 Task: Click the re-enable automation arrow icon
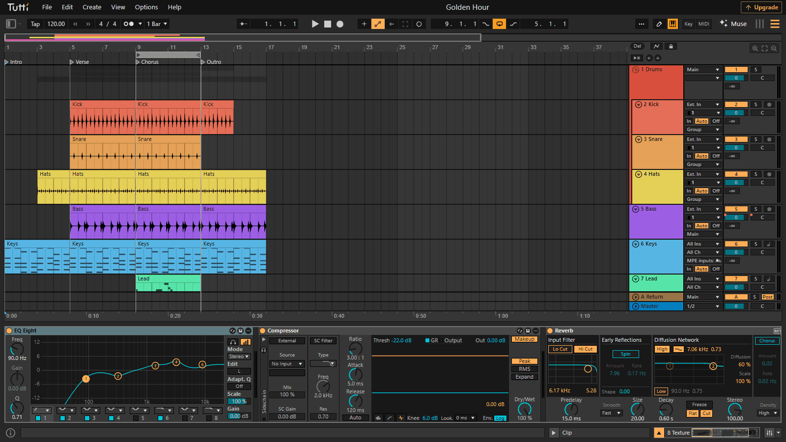[x=392, y=24]
